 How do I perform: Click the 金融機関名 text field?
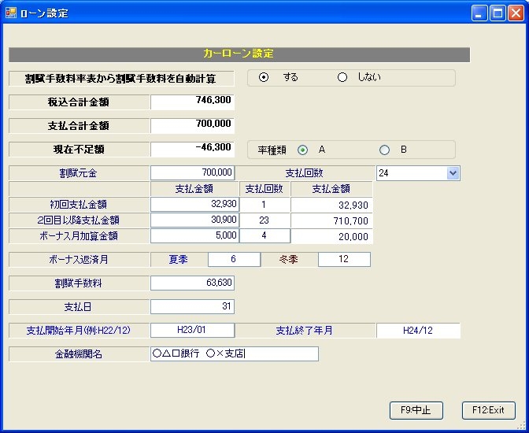coord(234,354)
